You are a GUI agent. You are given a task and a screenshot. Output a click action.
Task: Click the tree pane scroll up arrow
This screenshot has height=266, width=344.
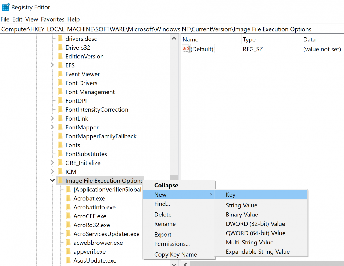(x=174, y=38)
